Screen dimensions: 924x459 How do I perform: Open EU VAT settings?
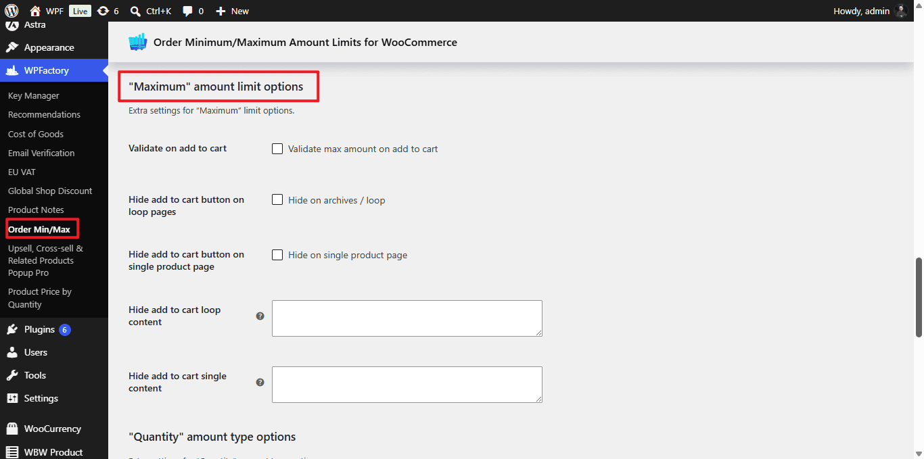(22, 172)
